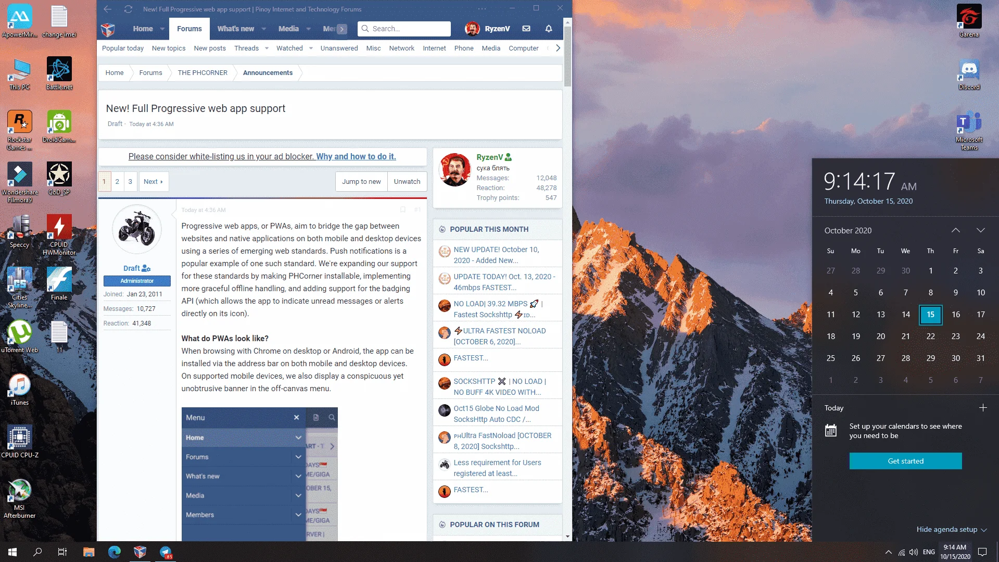
Task: Open Popular today sub-nav item
Action: (123, 48)
